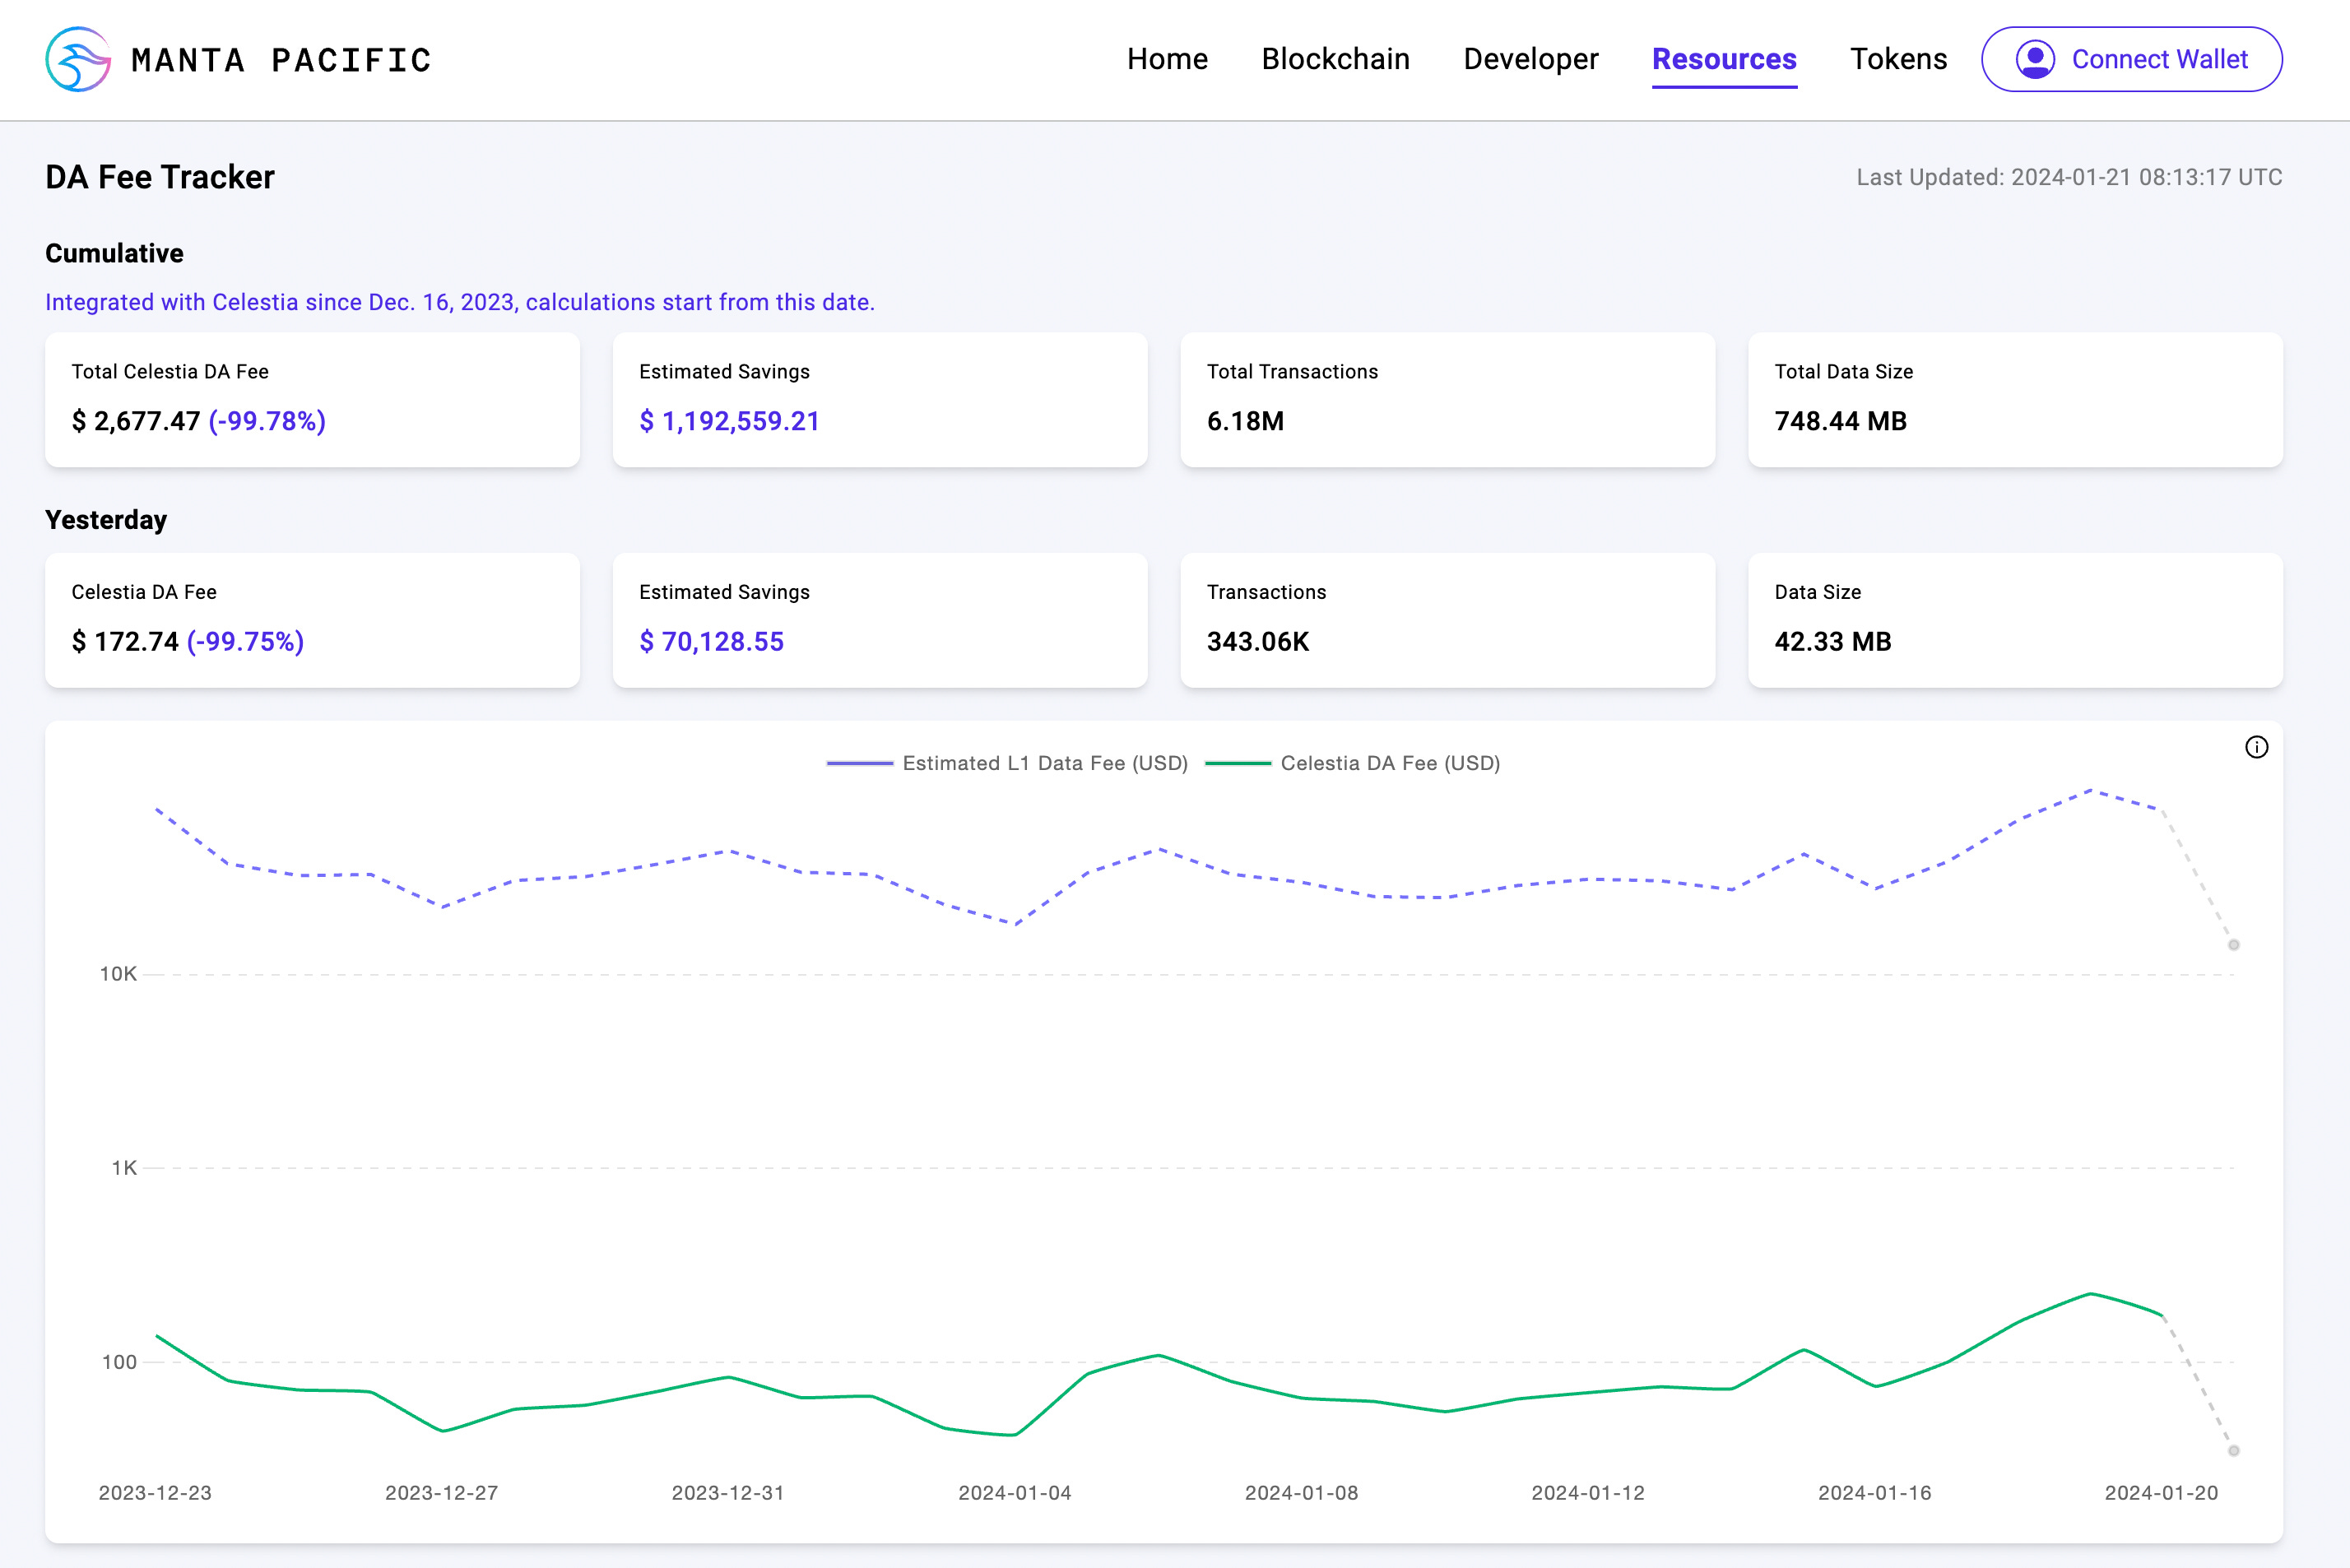Click the MANTA PACIFIC brand text

pyautogui.click(x=281, y=60)
